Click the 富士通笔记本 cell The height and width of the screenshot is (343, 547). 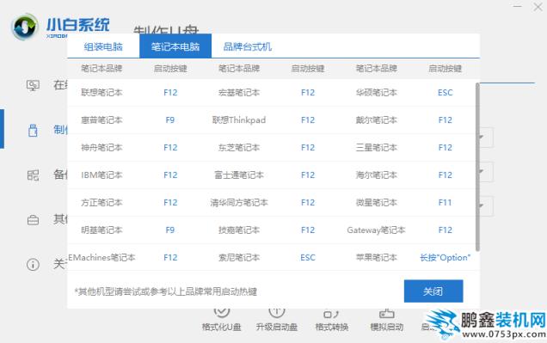239,175
